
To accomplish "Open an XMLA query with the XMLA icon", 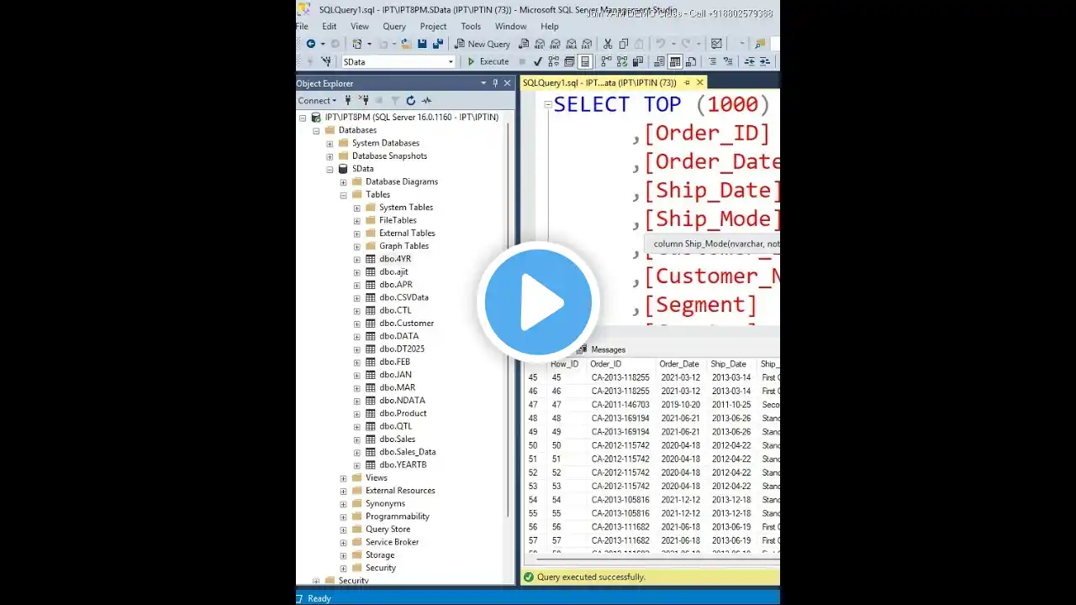I will (572, 44).
